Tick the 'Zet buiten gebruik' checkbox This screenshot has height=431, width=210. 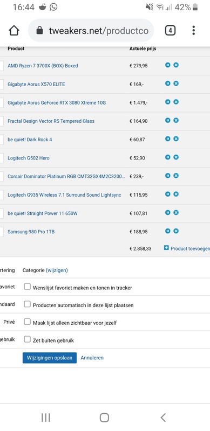pos(27,339)
